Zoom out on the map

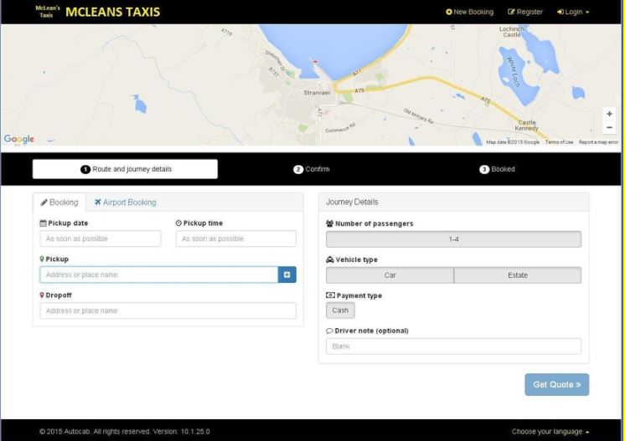point(609,127)
